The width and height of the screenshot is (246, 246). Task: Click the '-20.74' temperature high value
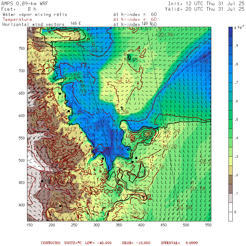pos(196,189)
